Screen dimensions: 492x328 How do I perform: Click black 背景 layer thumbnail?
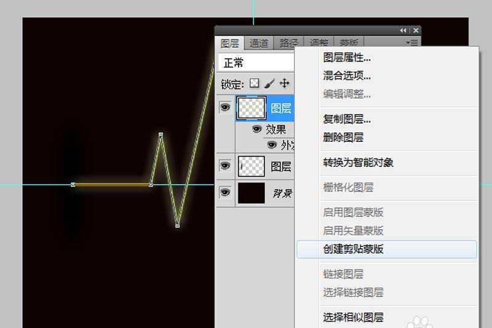click(x=252, y=193)
